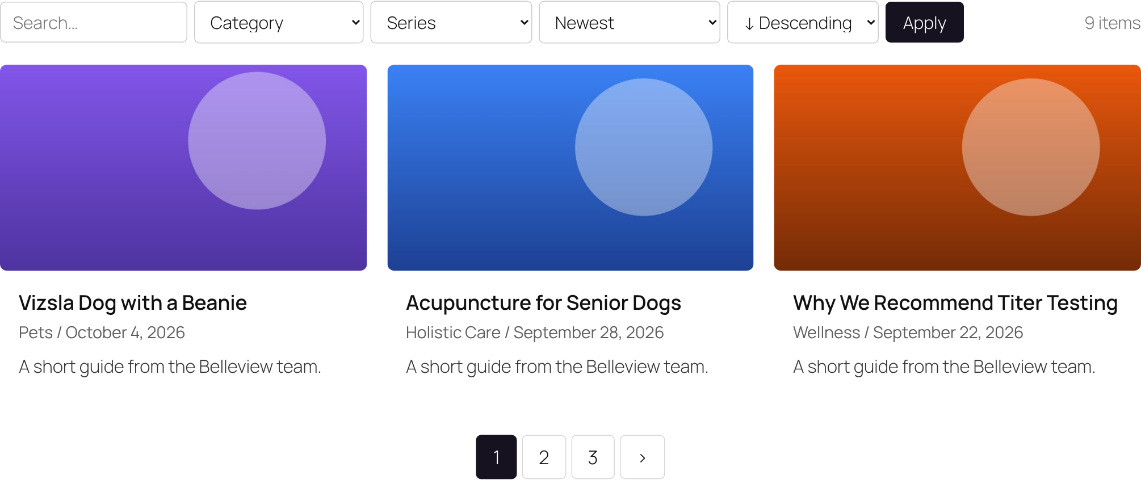
Task: Click 'Wellness / September 22, 2026' text
Action: [908, 332]
